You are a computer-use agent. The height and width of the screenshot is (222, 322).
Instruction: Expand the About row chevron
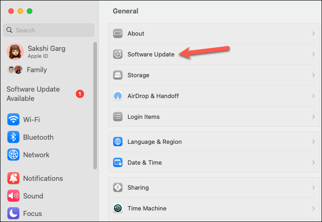point(313,33)
